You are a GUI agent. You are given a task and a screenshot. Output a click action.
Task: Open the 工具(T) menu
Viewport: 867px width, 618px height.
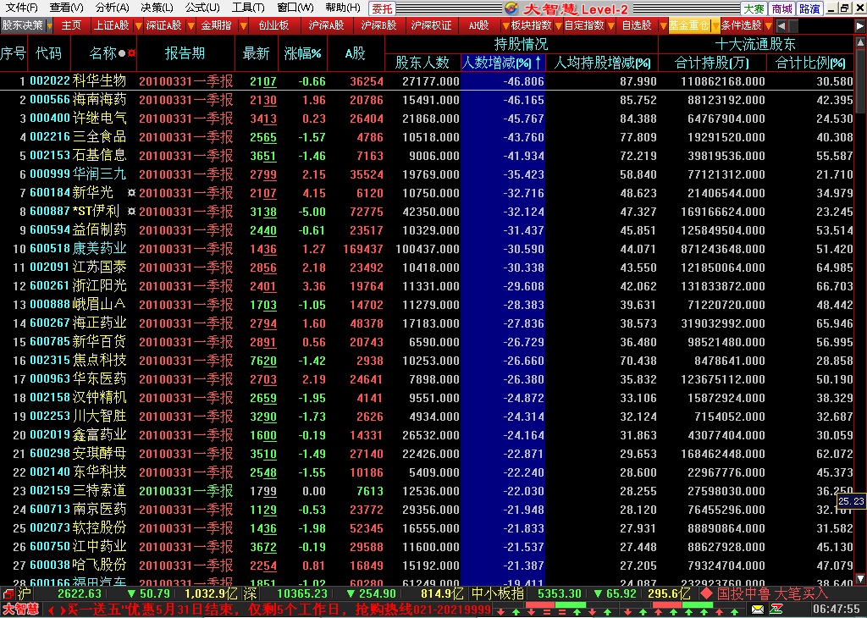tap(248, 8)
